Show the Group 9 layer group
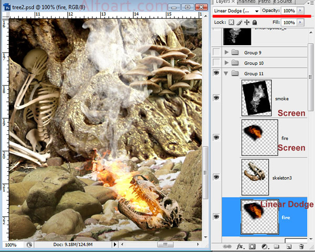This screenshot has width=315, height=252. coord(216,52)
